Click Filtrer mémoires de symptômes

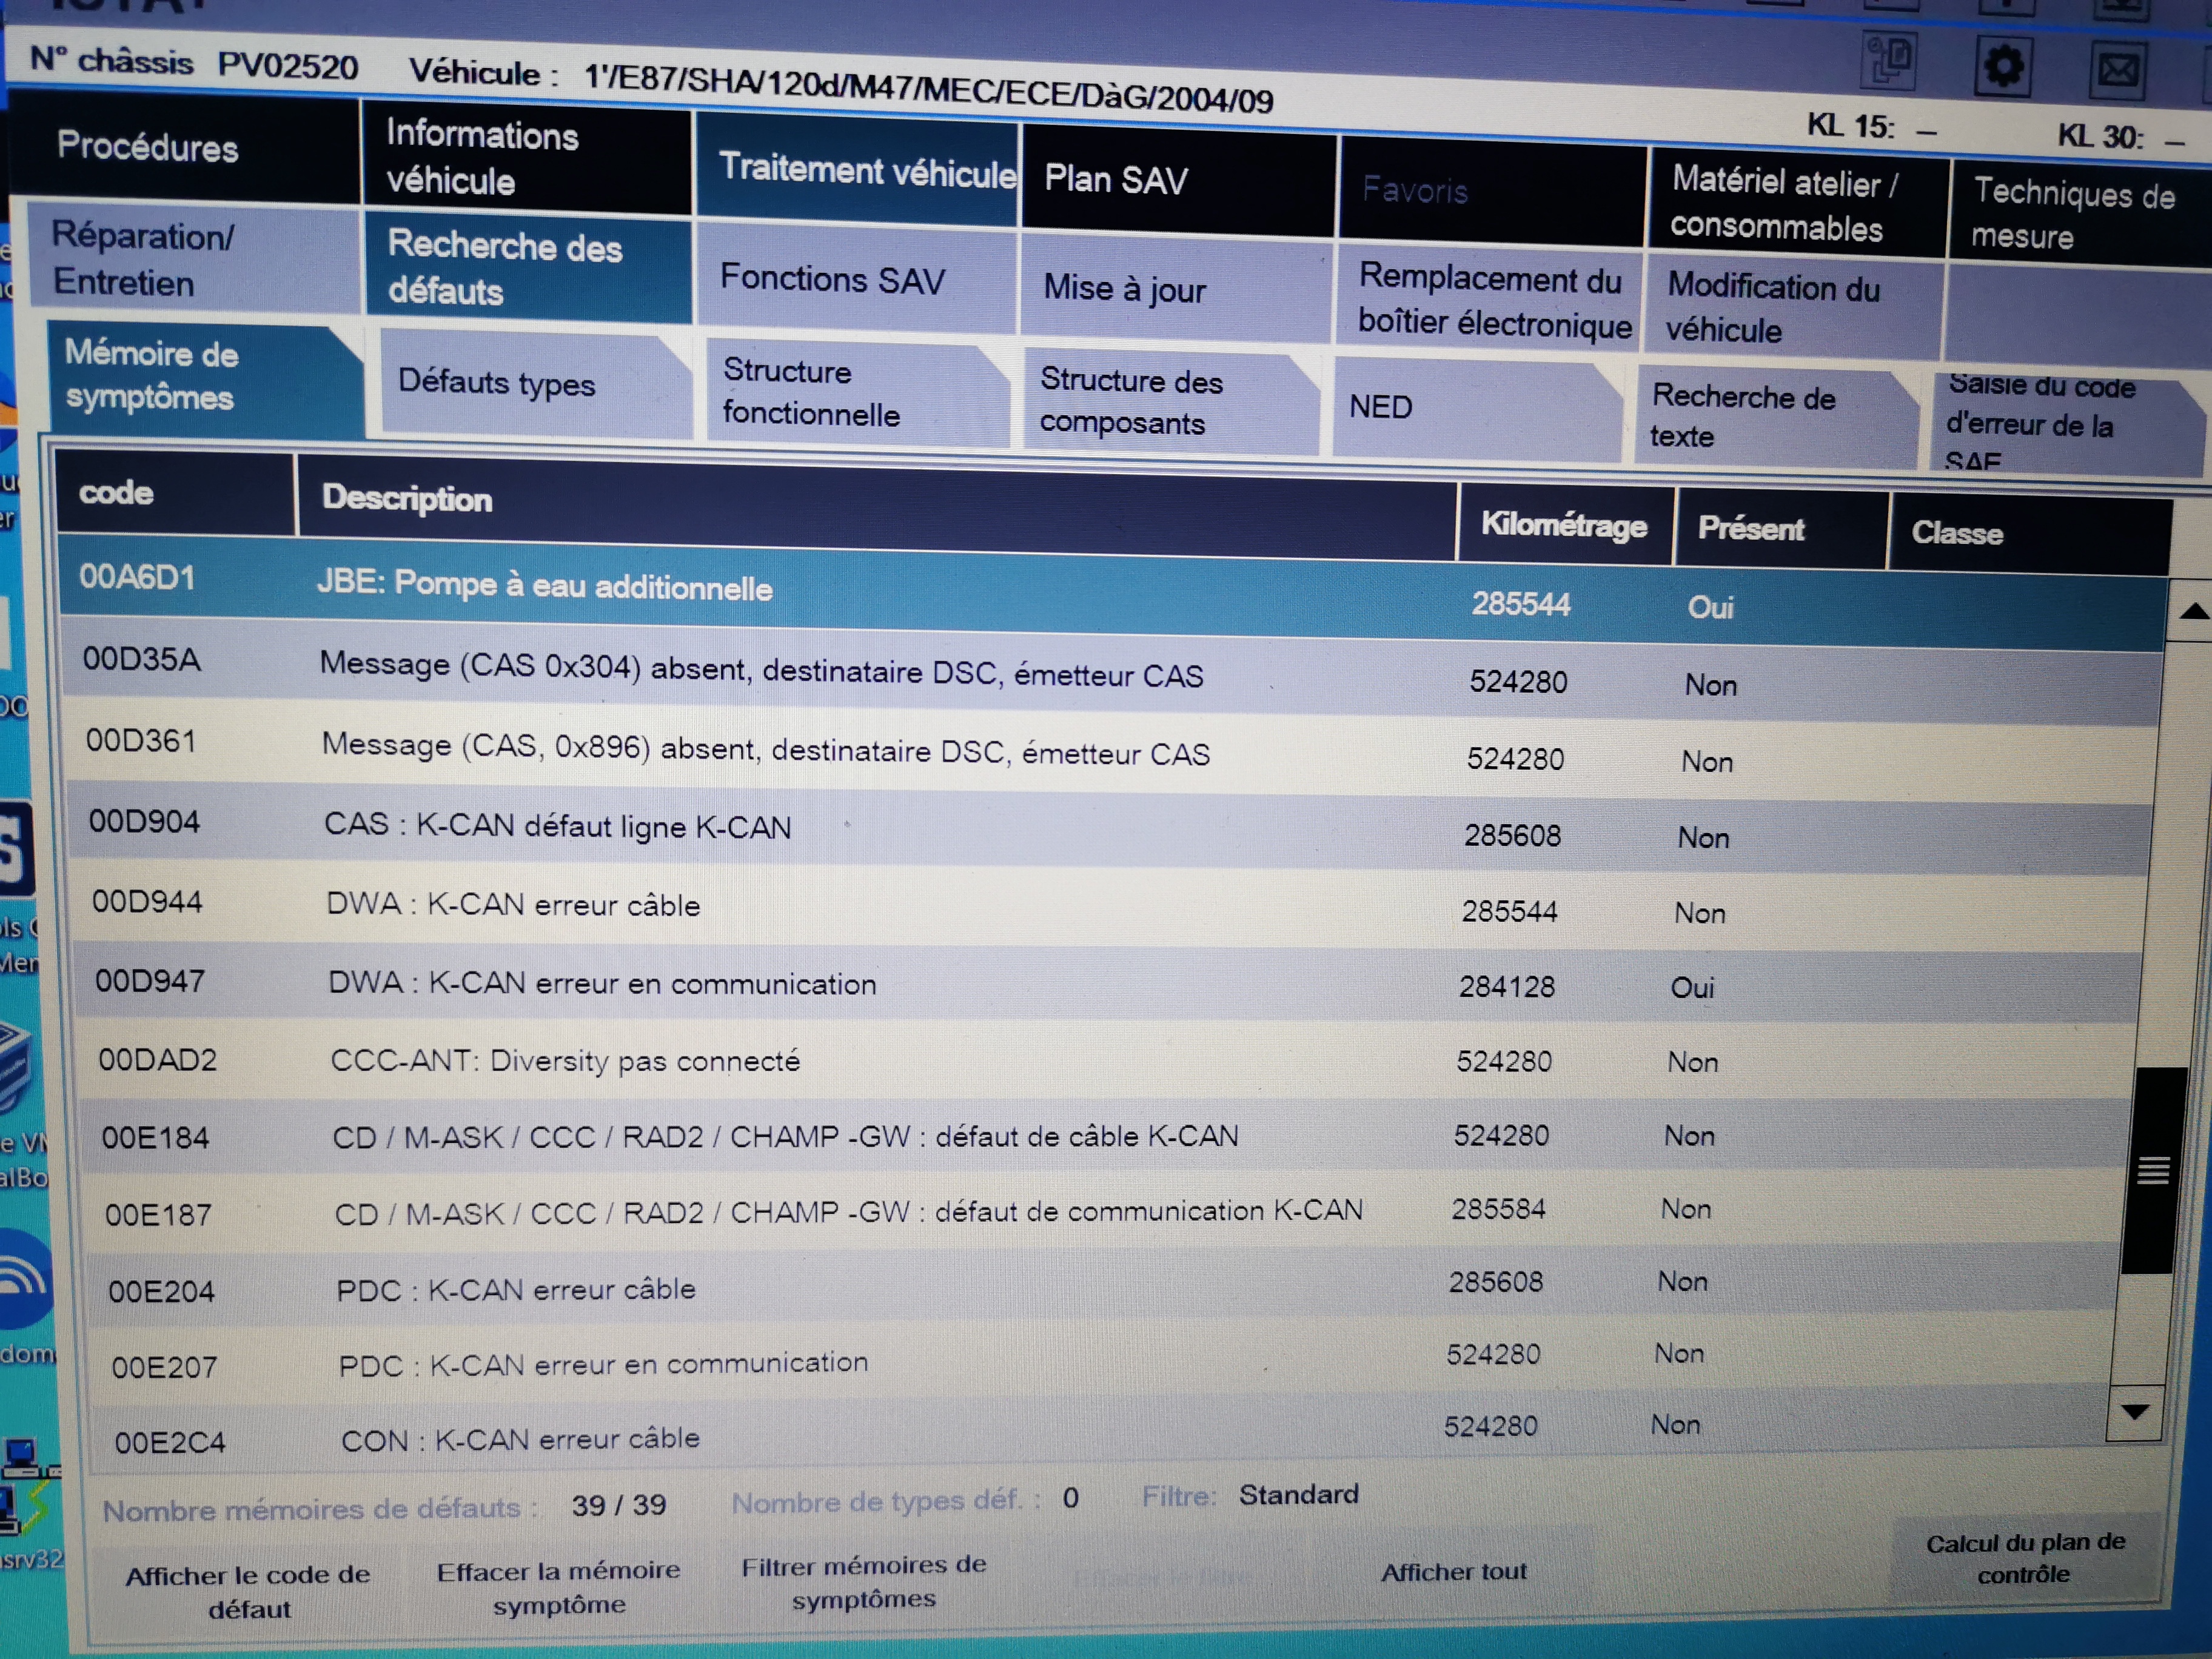(x=863, y=1582)
